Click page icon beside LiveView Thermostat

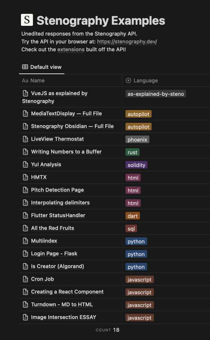[x=25, y=139]
